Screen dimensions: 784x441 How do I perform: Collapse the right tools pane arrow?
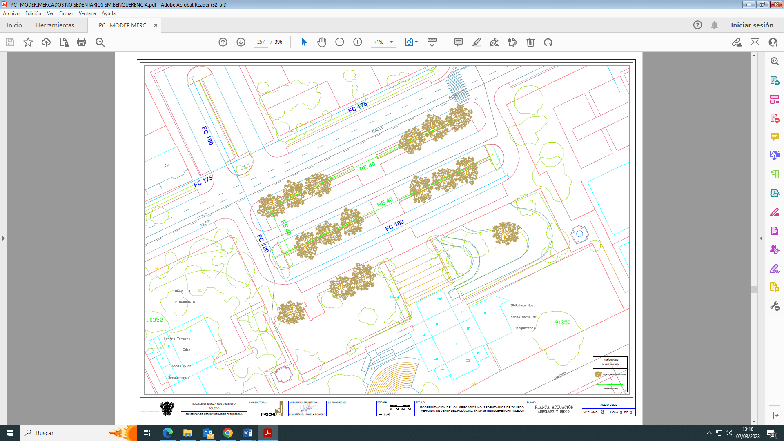[x=761, y=238]
